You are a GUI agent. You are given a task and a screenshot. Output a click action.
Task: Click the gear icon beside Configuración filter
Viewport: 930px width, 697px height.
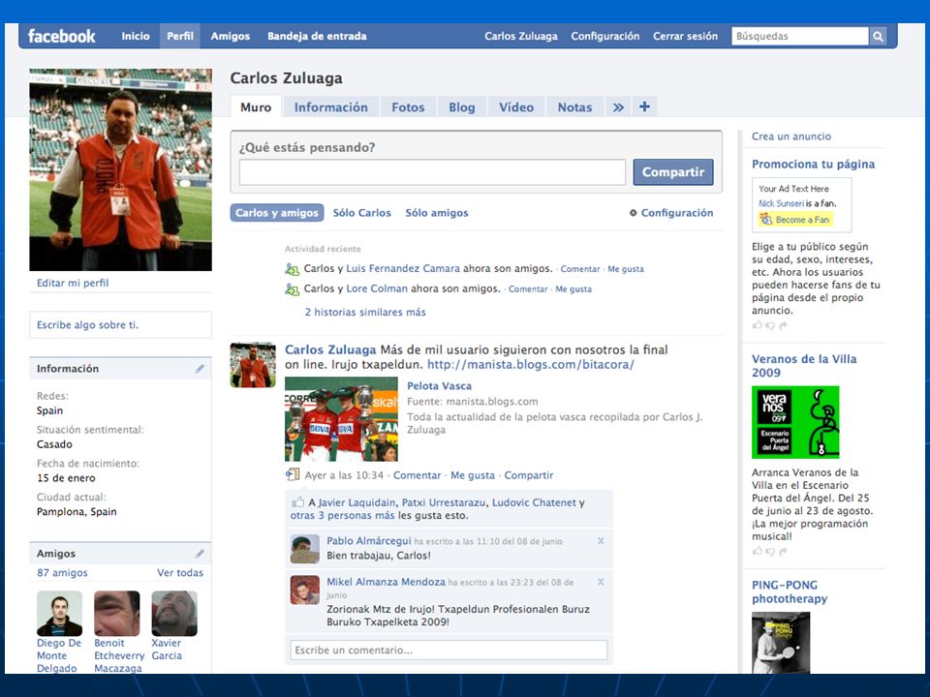tap(634, 213)
